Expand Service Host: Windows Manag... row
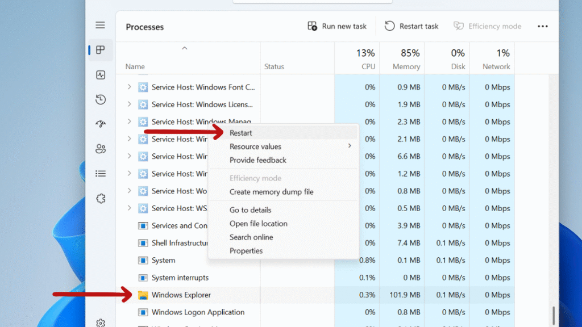This screenshot has width=582, height=327. point(129,121)
